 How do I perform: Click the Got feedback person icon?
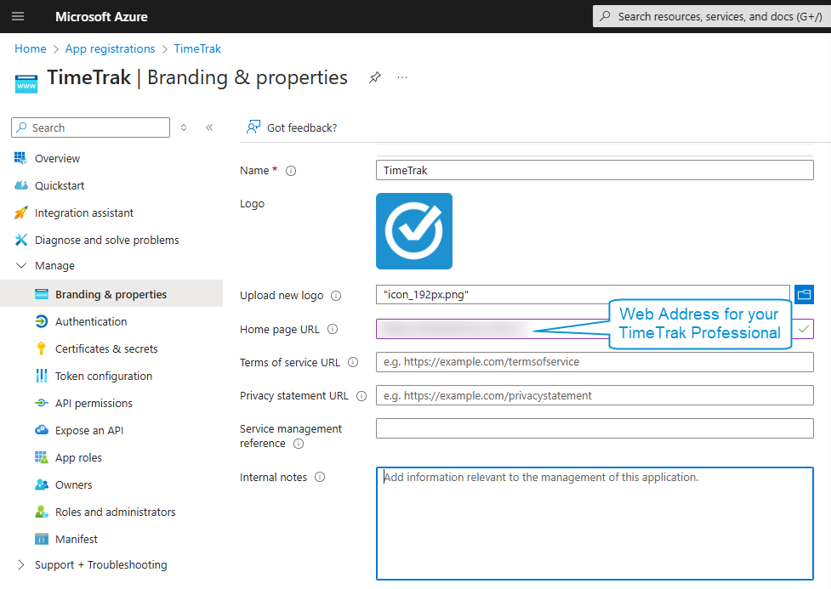pos(253,127)
